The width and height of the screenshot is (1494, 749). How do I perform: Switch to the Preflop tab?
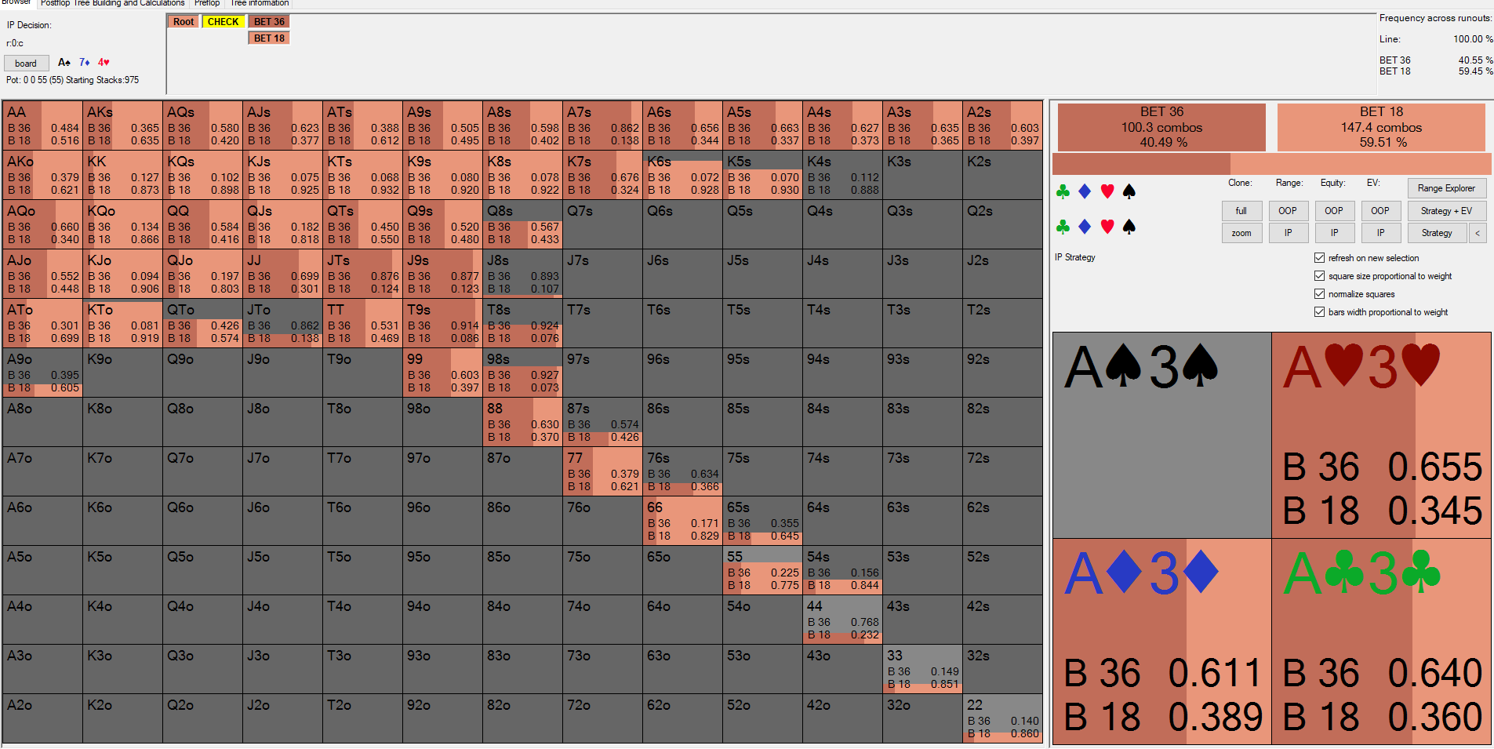coord(207,3)
